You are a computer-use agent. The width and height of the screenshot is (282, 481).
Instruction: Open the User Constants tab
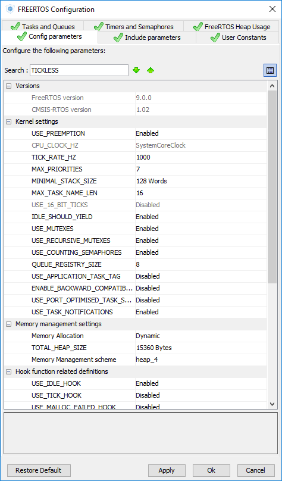point(238,38)
